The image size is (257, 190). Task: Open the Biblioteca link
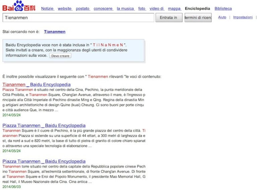click(223, 8)
